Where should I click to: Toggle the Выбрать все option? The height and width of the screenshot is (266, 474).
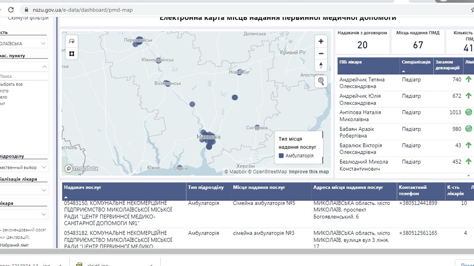[x=11, y=84]
